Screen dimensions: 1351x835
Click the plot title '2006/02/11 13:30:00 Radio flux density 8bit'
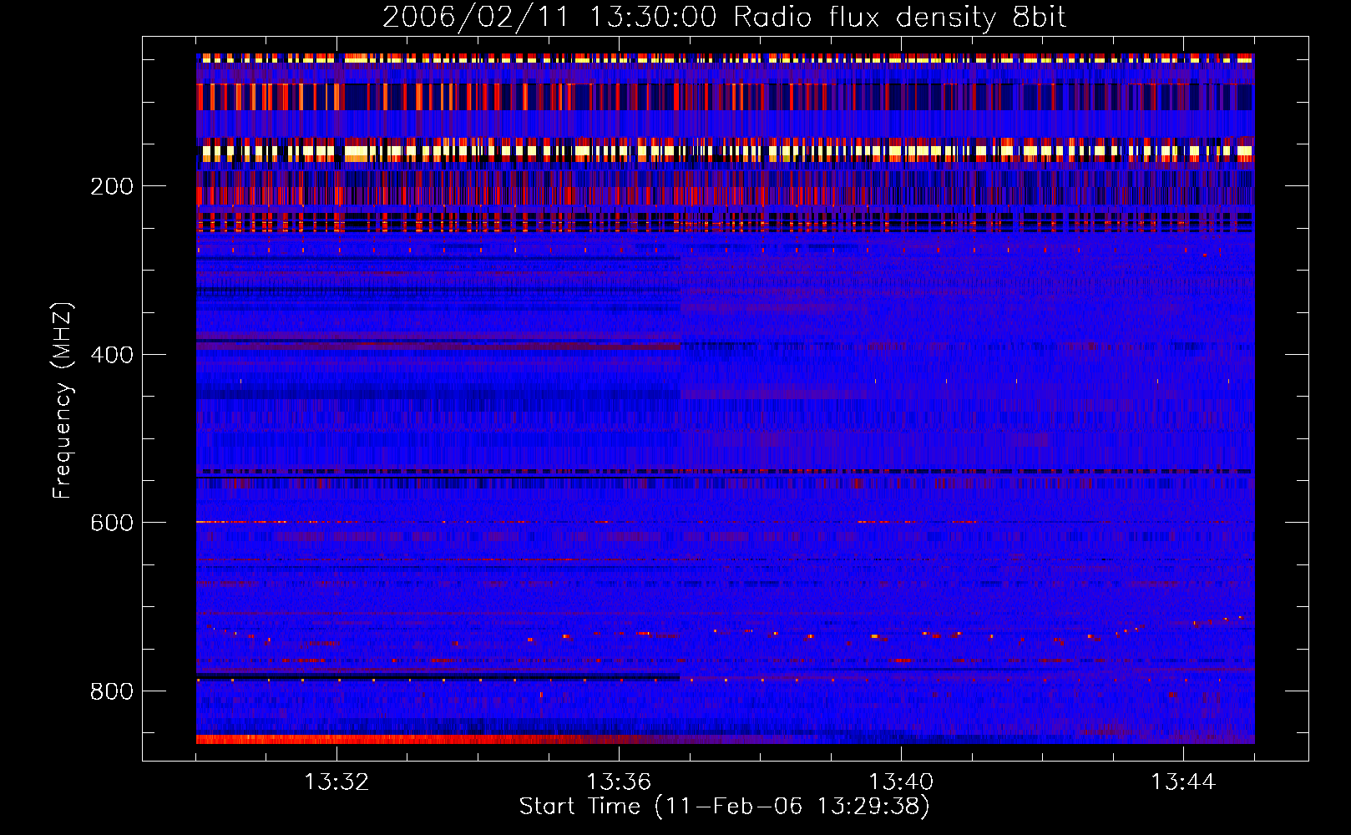pos(724,18)
